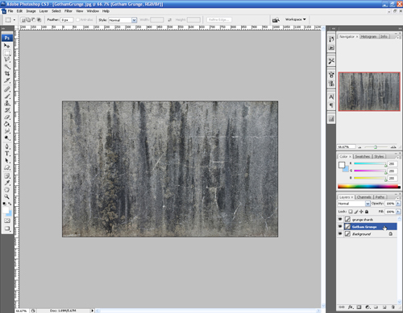403x313 pixels.
Task: Add a layer style with the fx icon
Action: pos(351,307)
